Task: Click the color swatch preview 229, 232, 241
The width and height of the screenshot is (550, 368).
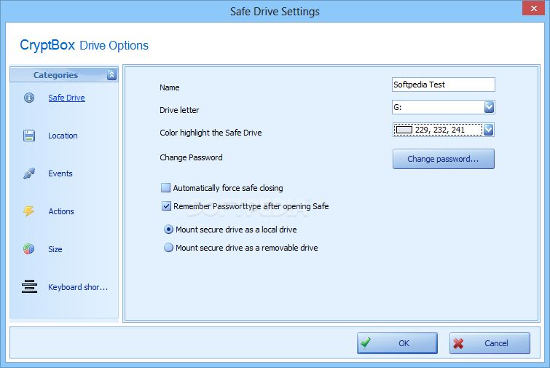Action: [x=404, y=130]
